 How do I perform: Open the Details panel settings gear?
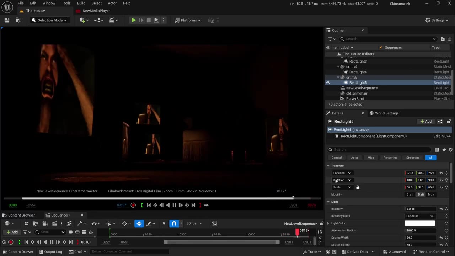[x=450, y=150]
